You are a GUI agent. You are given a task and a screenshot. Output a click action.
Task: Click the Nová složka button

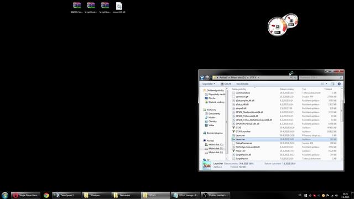click(x=242, y=84)
